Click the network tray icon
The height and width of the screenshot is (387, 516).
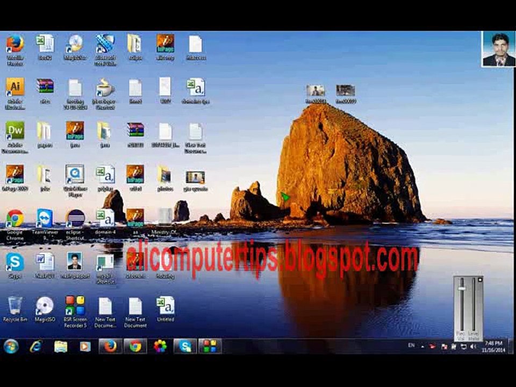coord(463,347)
